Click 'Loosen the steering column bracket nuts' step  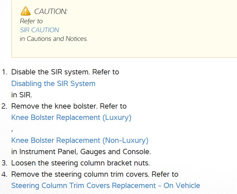80,163
